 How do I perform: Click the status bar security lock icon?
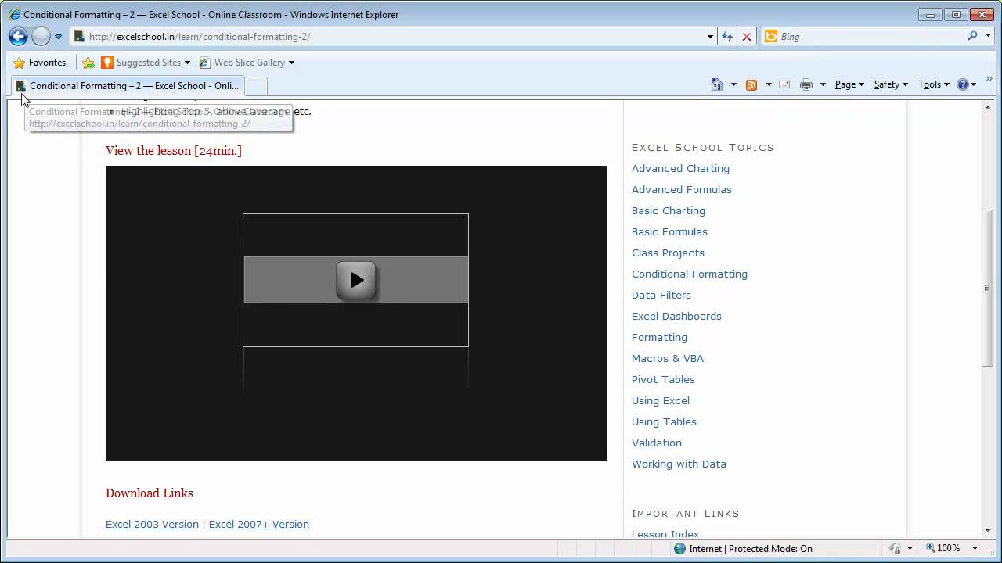(x=895, y=549)
